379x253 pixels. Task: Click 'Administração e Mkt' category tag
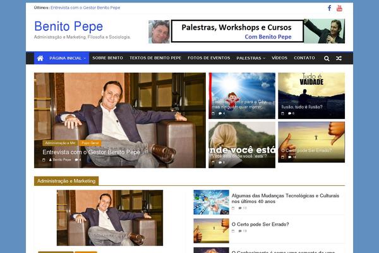tap(60, 143)
